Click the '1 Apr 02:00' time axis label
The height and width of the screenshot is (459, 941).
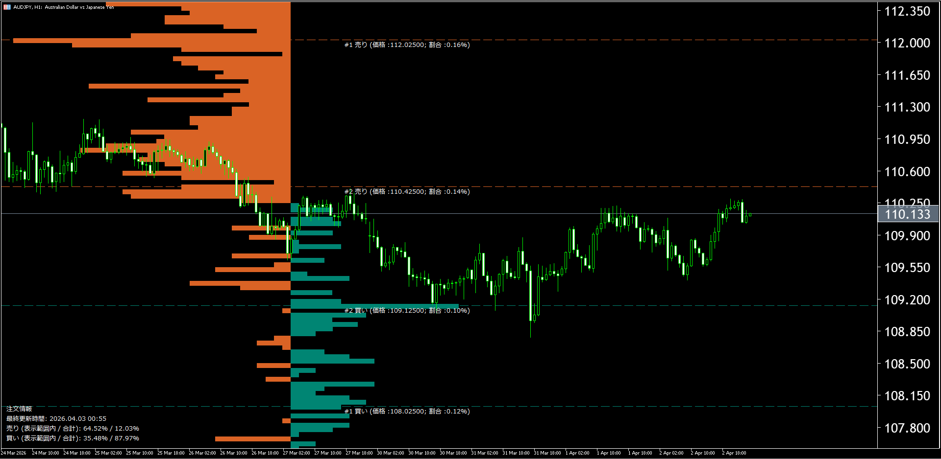(577, 453)
